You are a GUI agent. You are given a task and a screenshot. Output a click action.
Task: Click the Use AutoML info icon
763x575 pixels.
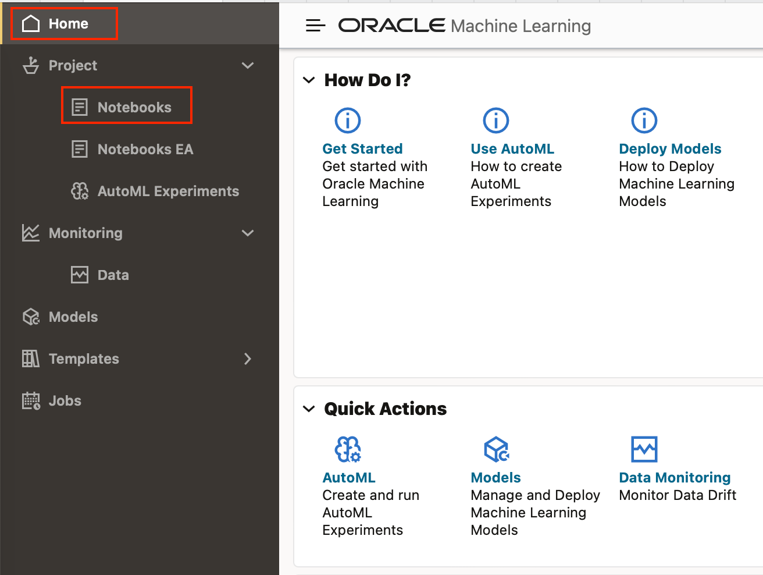[x=496, y=120]
